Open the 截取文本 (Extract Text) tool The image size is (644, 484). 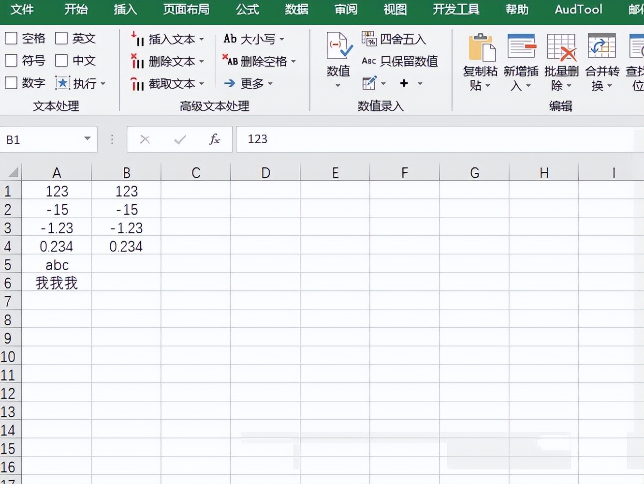(167, 83)
